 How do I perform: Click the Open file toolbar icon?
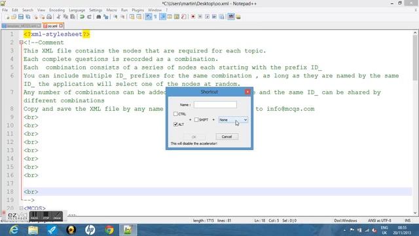[x=14, y=17]
